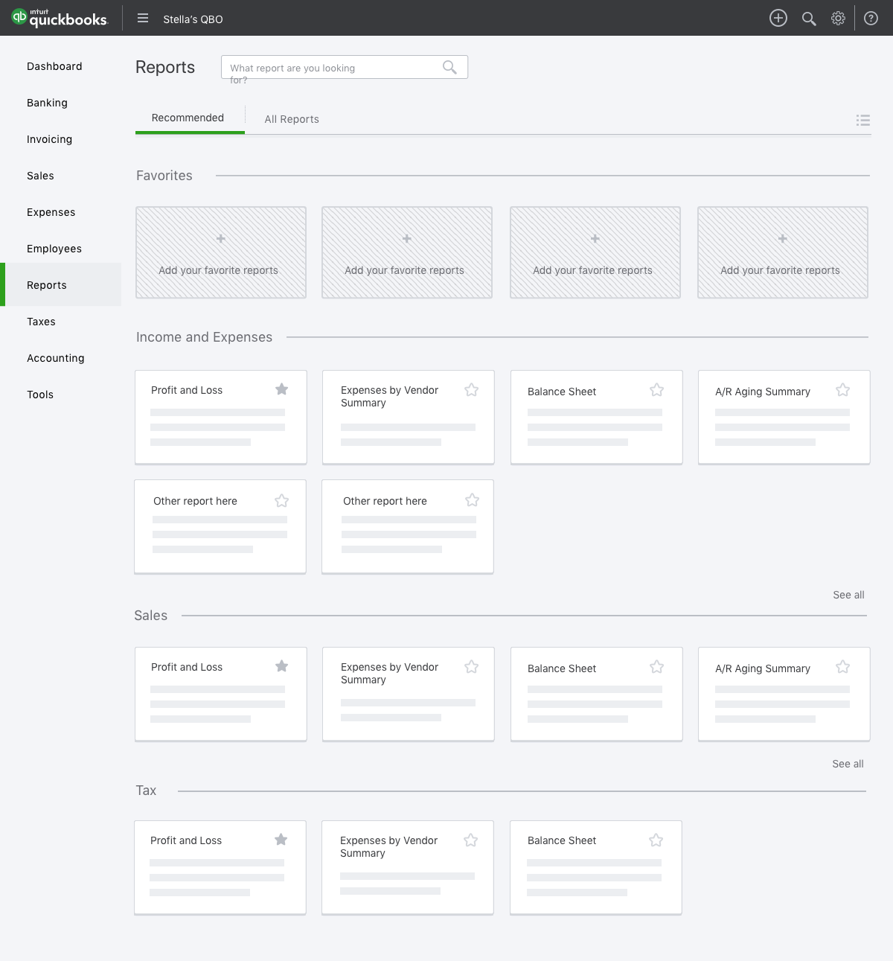Star the first Other report here card
This screenshot has width=893, height=961.
281,501
